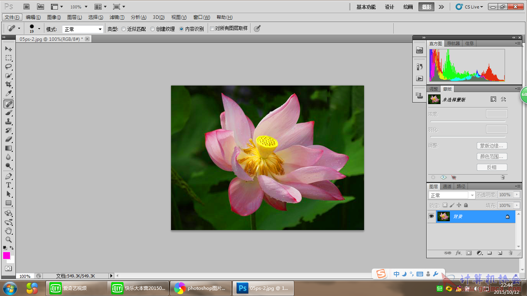Click the 背景 layer thumbnail
The width and height of the screenshot is (527, 296).
pyautogui.click(x=444, y=216)
